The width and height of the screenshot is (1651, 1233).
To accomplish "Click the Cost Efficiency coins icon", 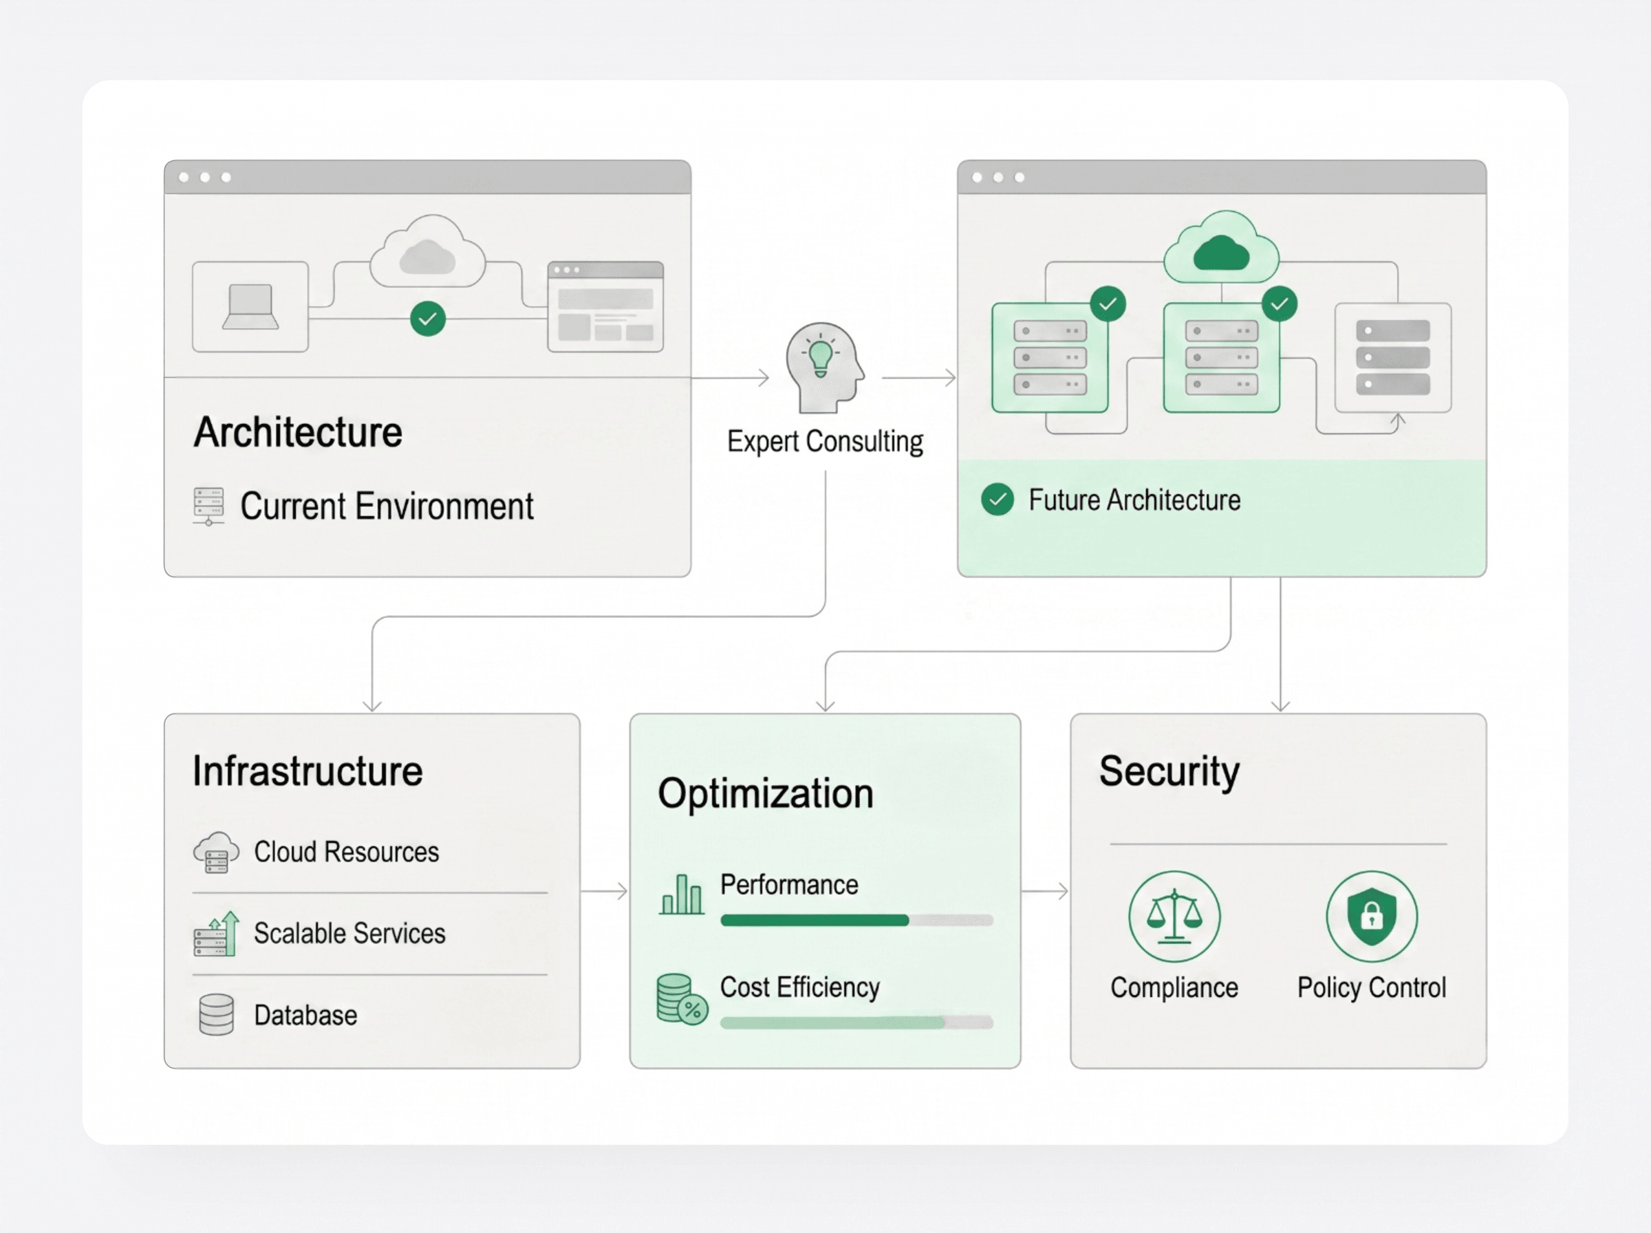I will 682,999.
